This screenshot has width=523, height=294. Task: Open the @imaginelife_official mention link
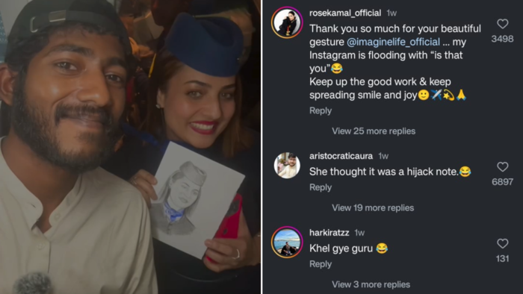(x=393, y=42)
